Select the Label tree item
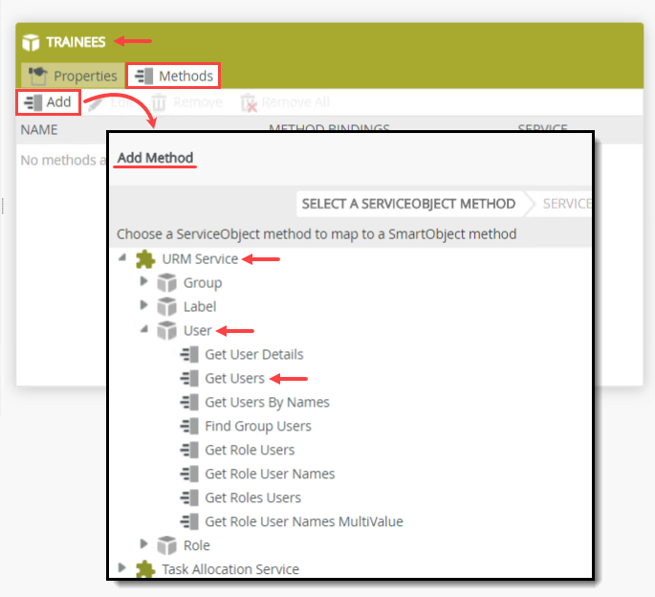Viewport: 655px width, 597px height. [200, 307]
